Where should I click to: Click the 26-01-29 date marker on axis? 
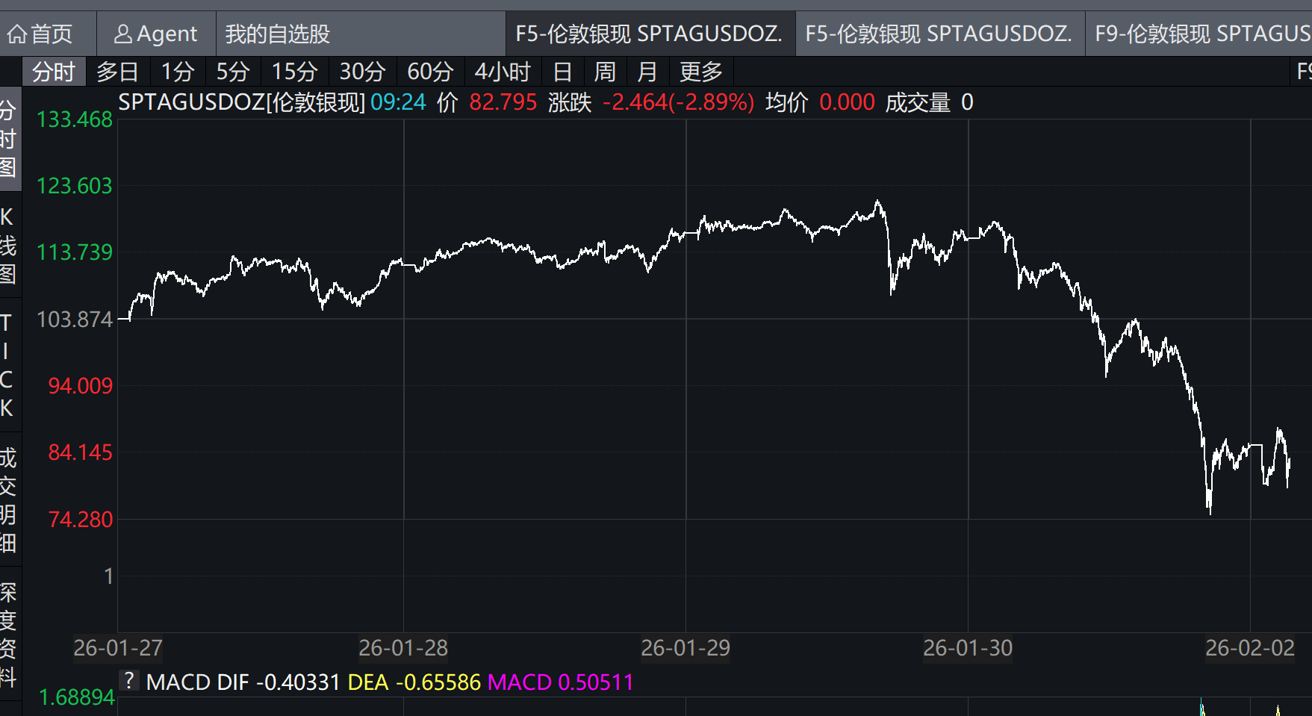pos(685,648)
